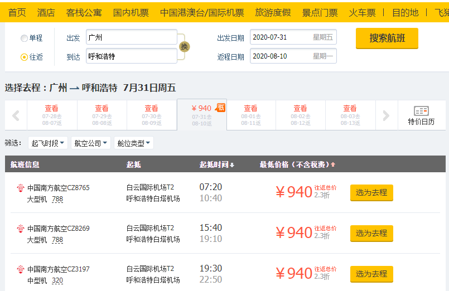Select the 往返 round-trip radio button

tap(24, 57)
